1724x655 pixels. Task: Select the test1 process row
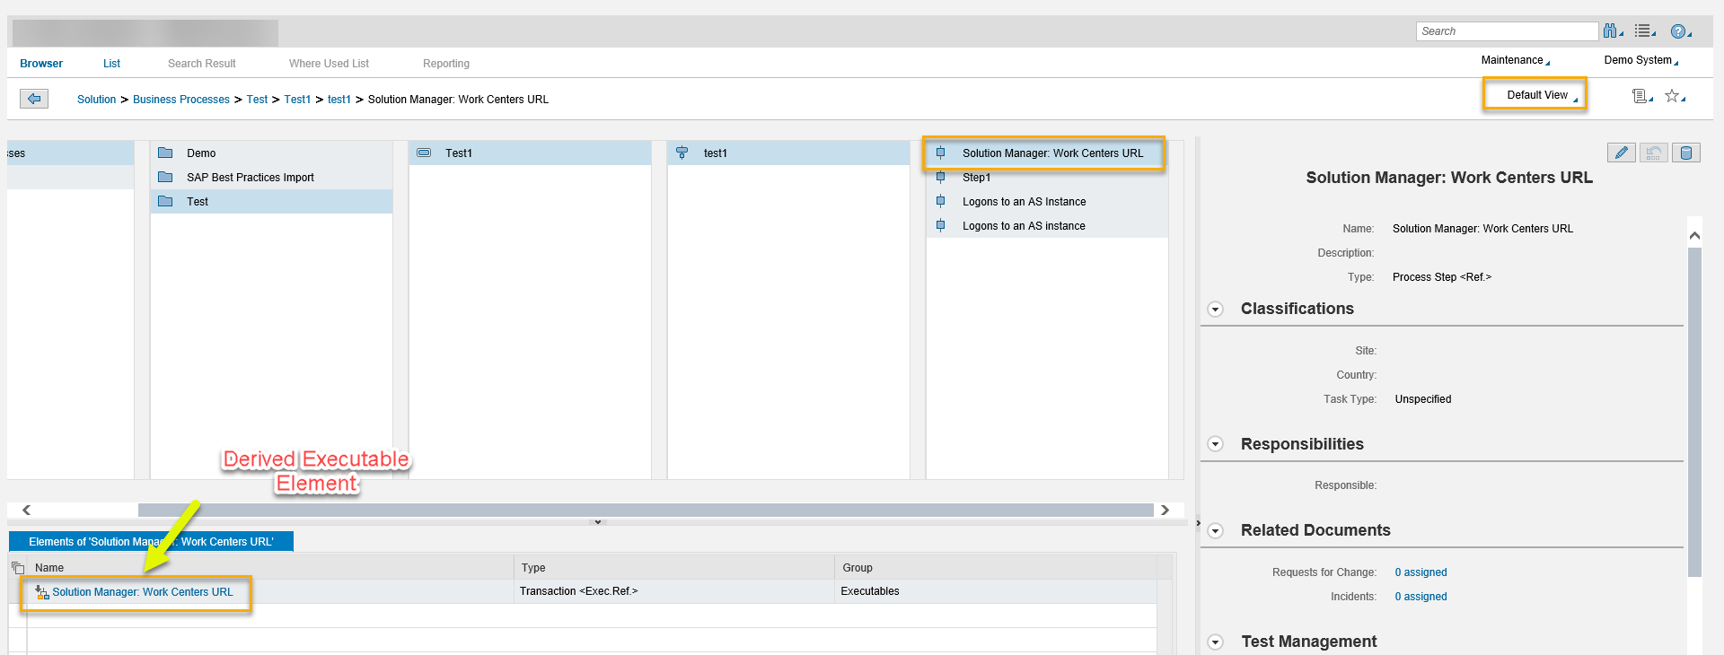[x=788, y=153]
